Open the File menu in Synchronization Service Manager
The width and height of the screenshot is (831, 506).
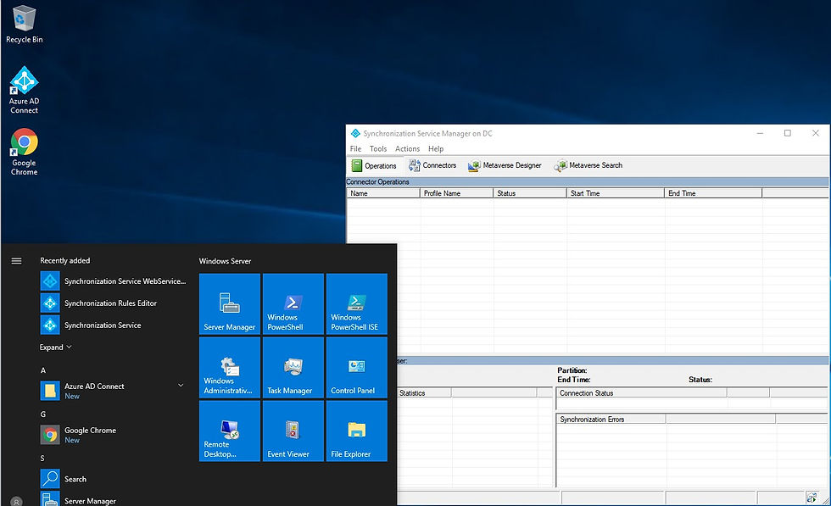click(x=355, y=149)
